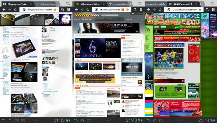Open the browser menu above the Bloggang window
The height and width of the screenshot is (123, 217).
[x=68, y=3]
